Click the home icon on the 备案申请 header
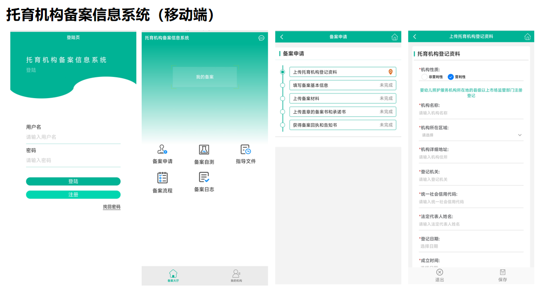545x300 pixels. coord(395,37)
